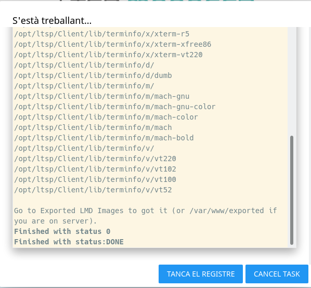Screen dimensions: 311x288
Task: Select the log line ending in xterm-vt220
Action: (x=108, y=55)
